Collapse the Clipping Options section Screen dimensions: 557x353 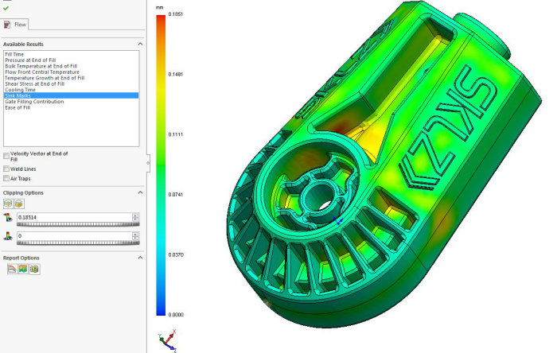pyautogui.click(x=140, y=192)
